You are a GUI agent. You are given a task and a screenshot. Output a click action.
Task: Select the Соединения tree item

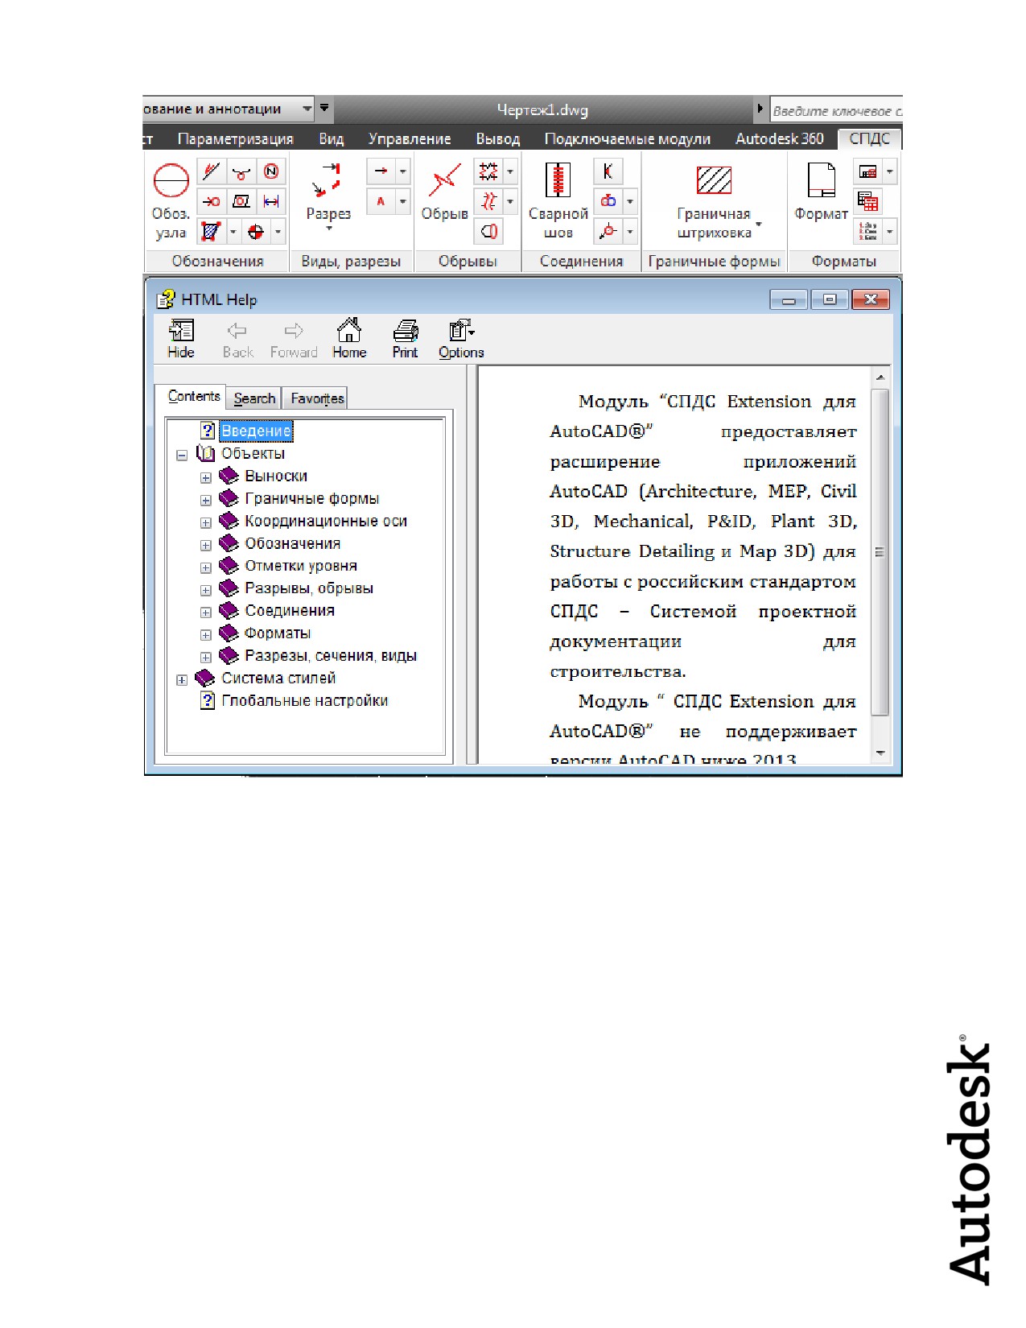coord(289,610)
